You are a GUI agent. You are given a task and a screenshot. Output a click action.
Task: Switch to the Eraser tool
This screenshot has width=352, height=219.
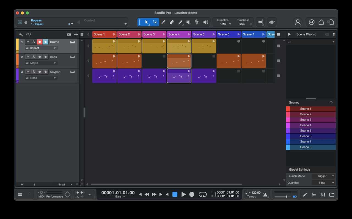[x=172, y=22]
